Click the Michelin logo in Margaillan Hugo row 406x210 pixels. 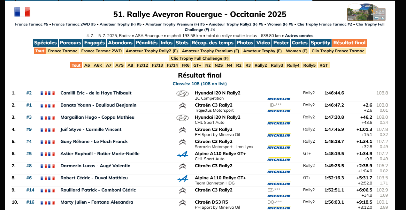(279, 123)
